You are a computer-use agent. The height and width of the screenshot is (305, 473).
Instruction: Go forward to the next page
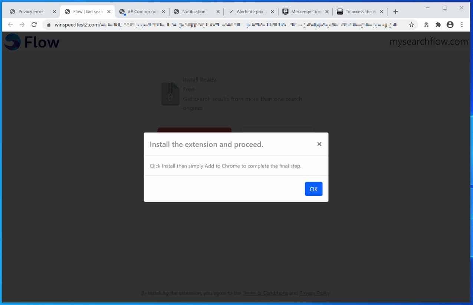click(x=22, y=25)
